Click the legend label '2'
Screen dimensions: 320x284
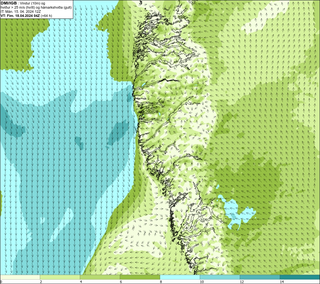coord(41,282)
